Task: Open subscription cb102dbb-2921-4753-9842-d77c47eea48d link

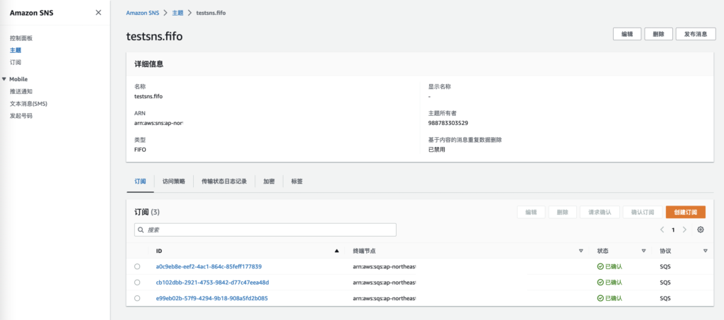Action: click(212, 282)
